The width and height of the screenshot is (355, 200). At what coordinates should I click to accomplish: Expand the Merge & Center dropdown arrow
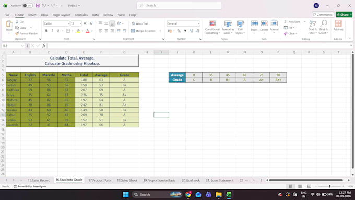[160, 31]
